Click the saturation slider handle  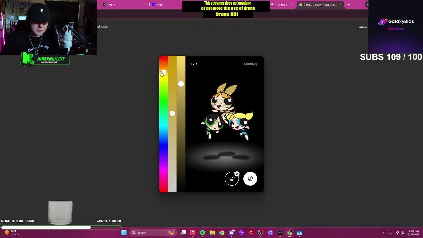click(x=172, y=114)
